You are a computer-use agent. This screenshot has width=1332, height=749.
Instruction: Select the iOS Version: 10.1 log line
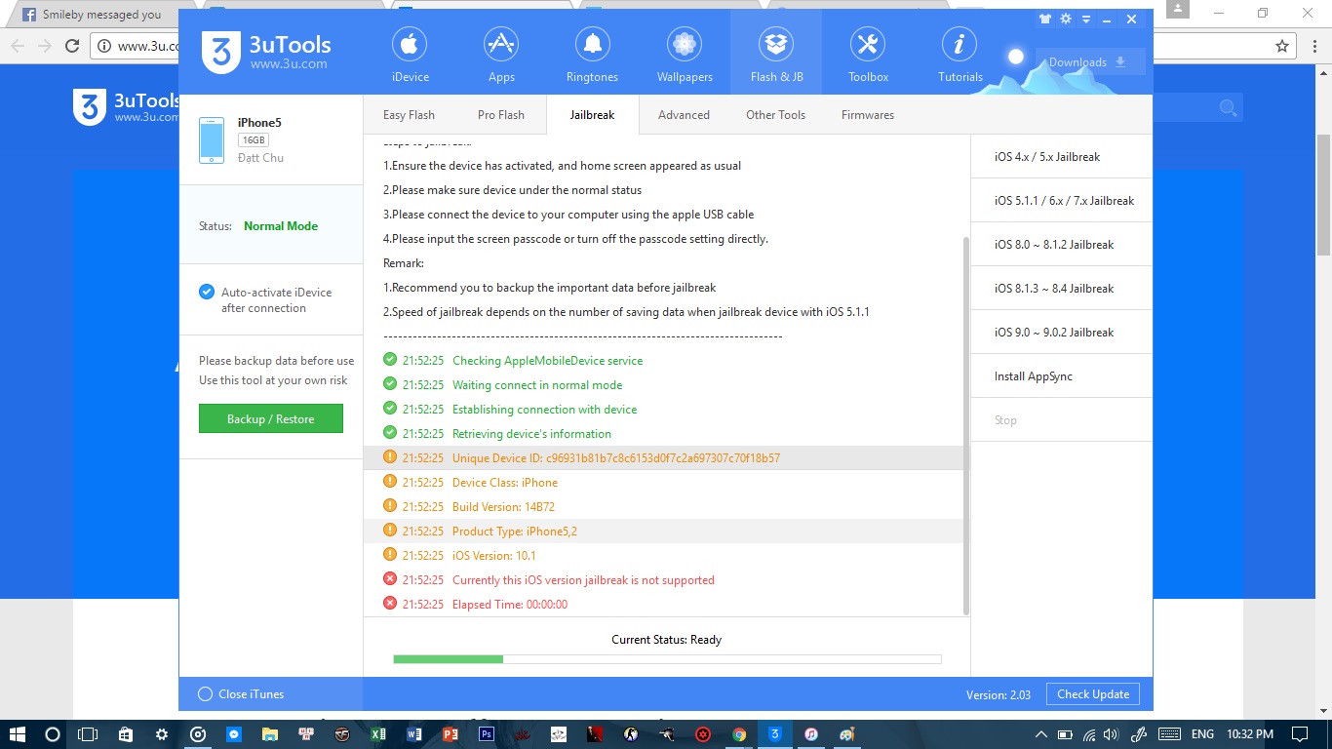tap(663, 556)
